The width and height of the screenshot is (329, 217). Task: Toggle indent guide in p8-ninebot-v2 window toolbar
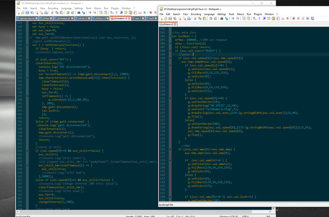(x=121, y=12)
